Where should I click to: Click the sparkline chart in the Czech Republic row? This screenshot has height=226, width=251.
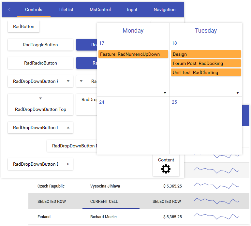pos(216,186)
